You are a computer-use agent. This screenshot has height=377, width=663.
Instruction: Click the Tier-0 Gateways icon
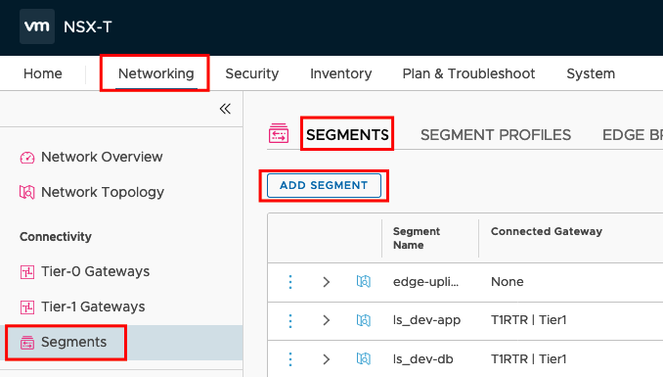[27, 271]
